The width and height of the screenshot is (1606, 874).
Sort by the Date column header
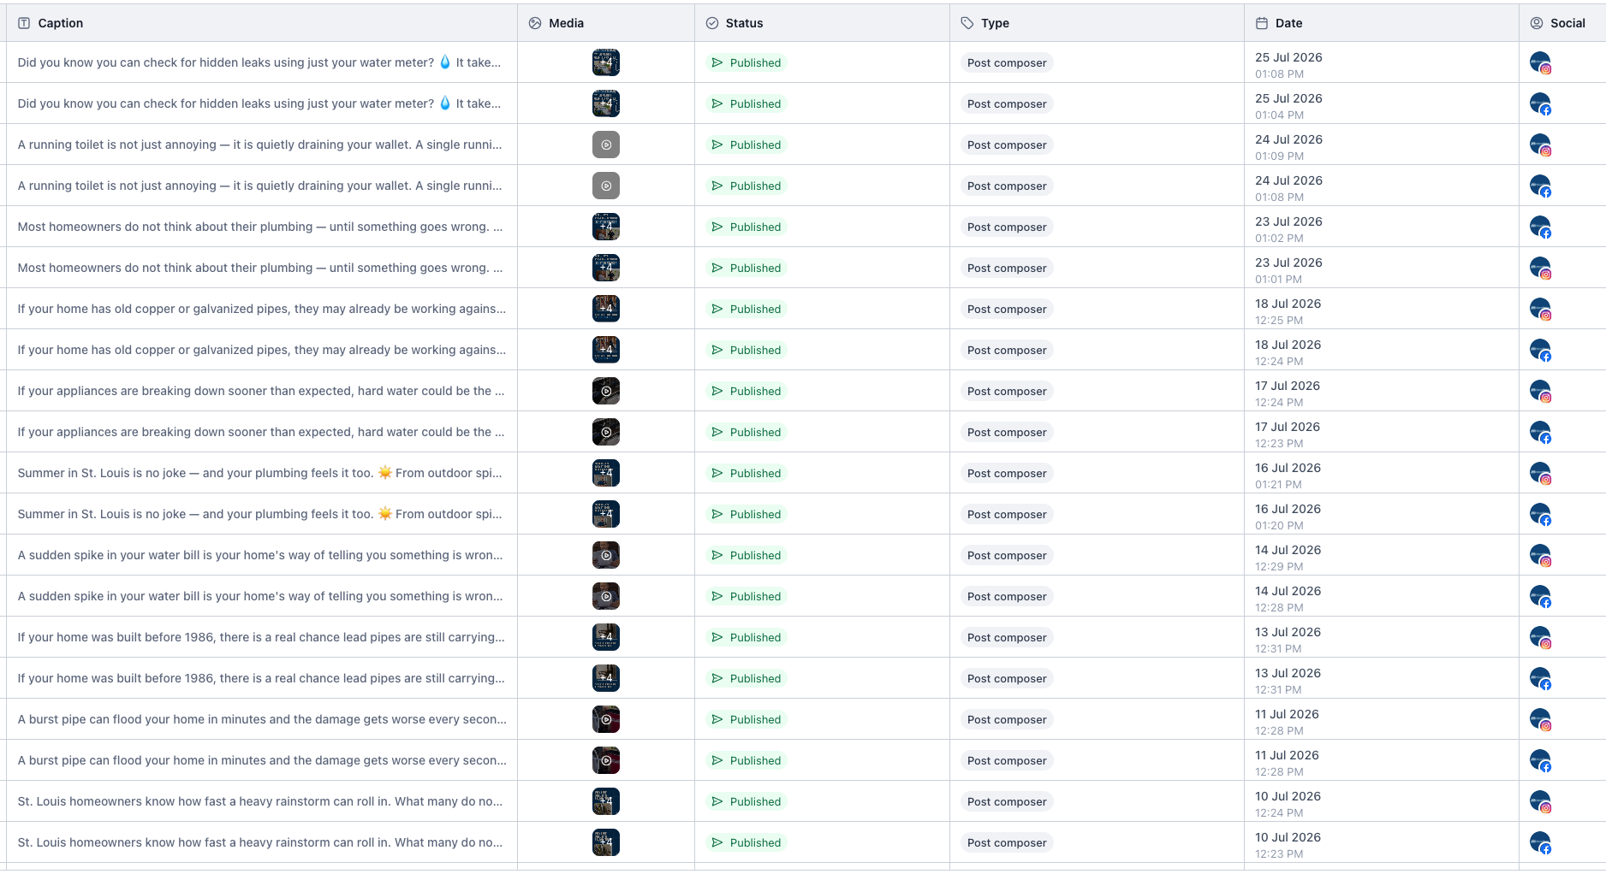(1288, 23)
